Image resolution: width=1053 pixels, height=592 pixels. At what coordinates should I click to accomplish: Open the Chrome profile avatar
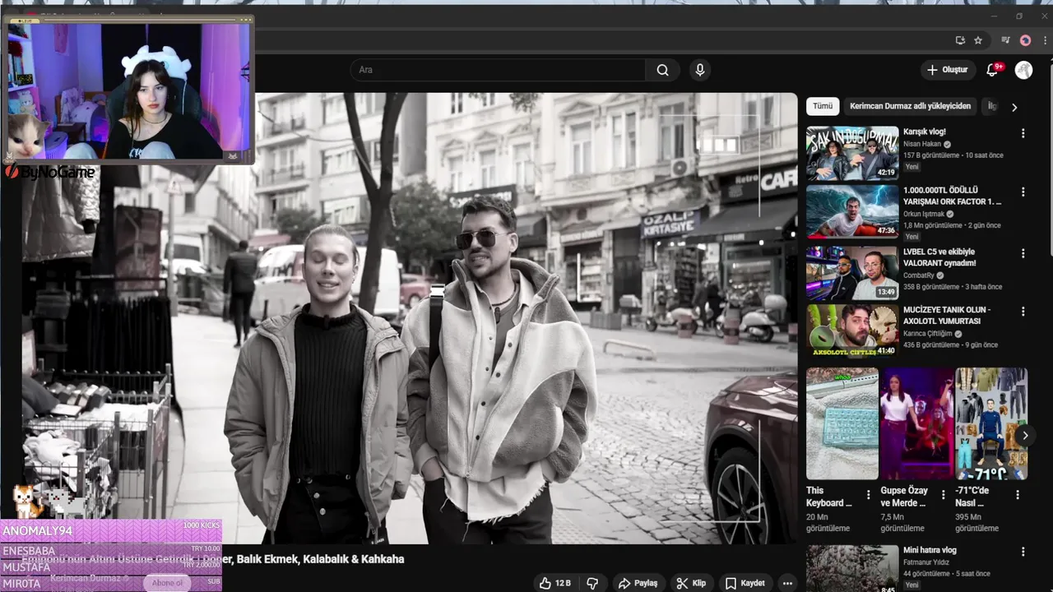(1025, 40)
